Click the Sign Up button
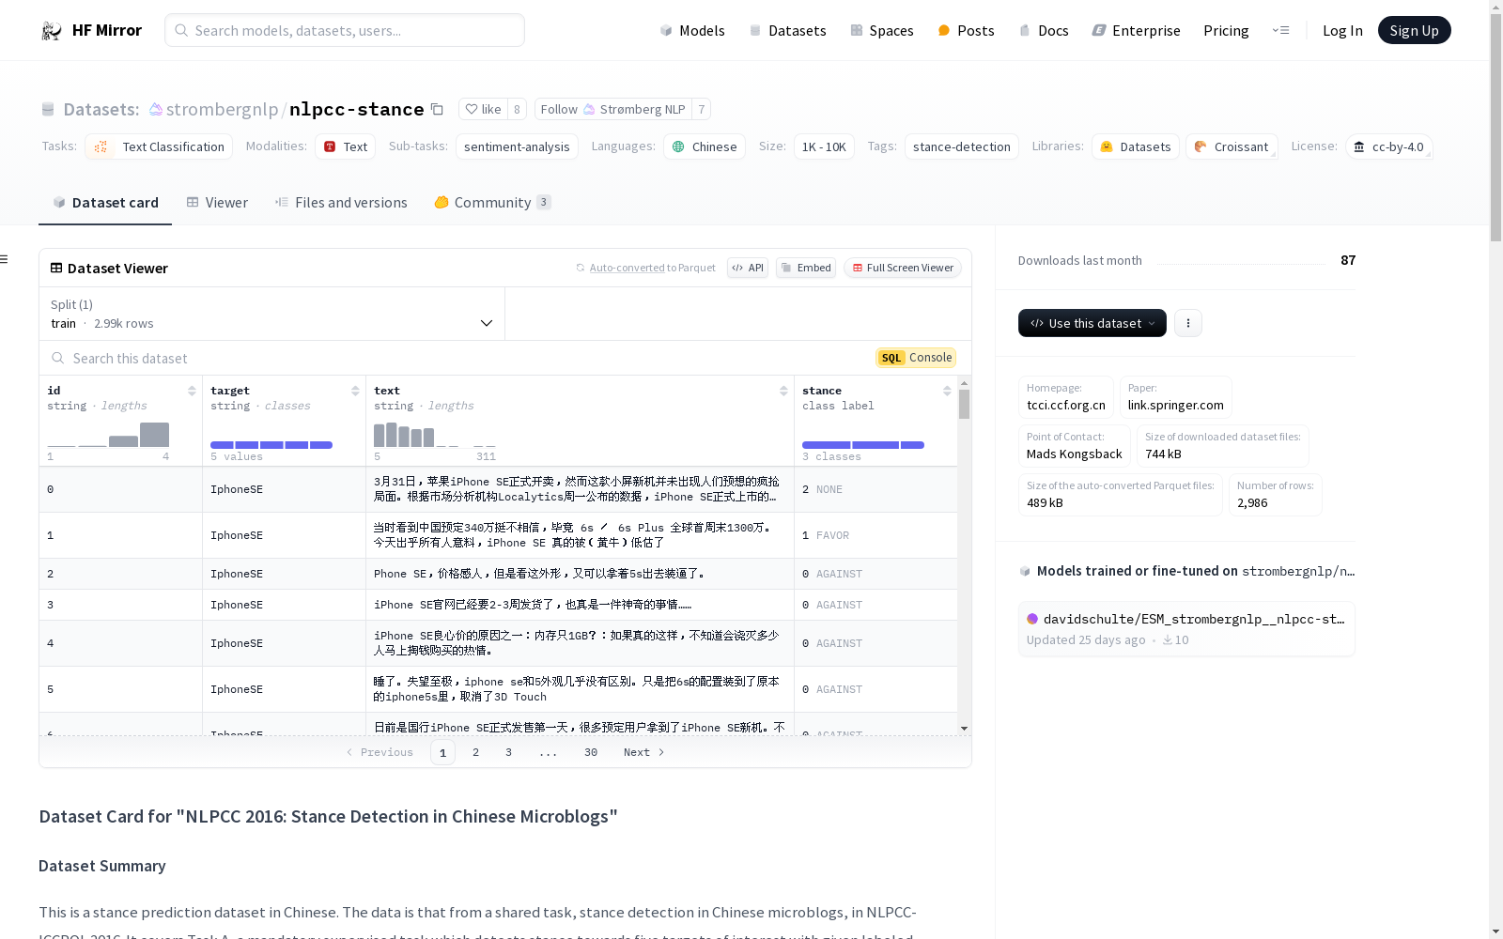The width and height of the screenshot is (1503, 939). tap(1414, 30)
